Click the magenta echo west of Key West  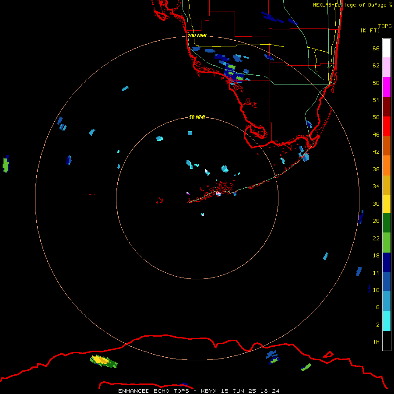(x=188, y=193)
